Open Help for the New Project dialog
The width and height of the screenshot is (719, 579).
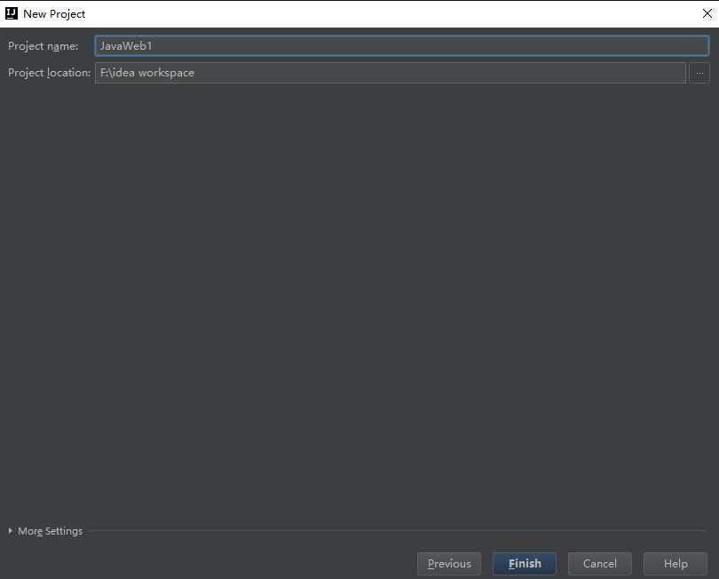coord(675,563)
